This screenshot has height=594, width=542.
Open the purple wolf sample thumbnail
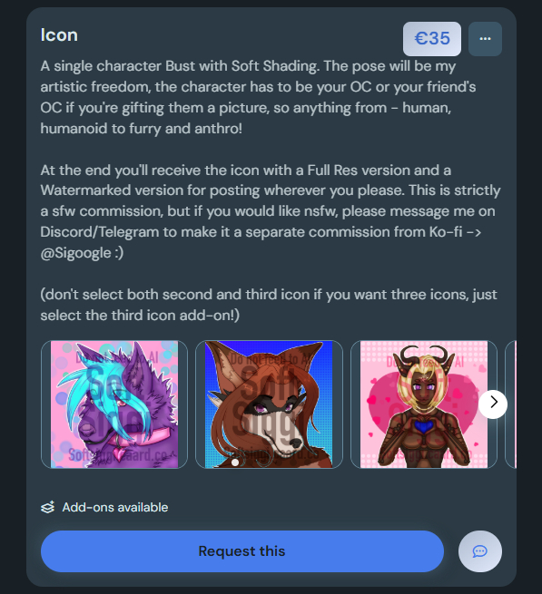pyautogui.click(x=114, y=404)
